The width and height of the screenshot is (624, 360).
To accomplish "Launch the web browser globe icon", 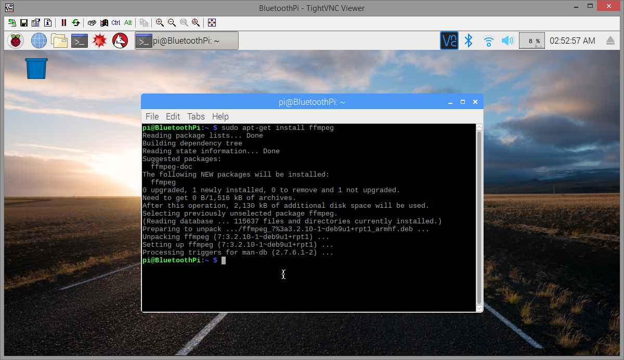I will pos(39,41).
